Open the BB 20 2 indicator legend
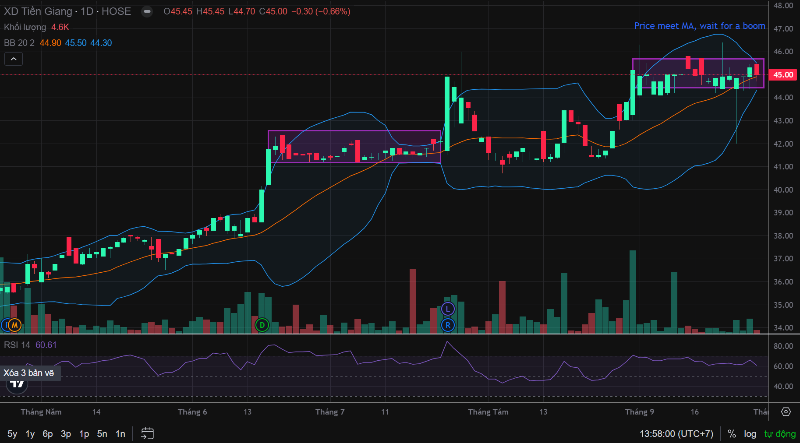Screen dimensions: 800x443 19,43
